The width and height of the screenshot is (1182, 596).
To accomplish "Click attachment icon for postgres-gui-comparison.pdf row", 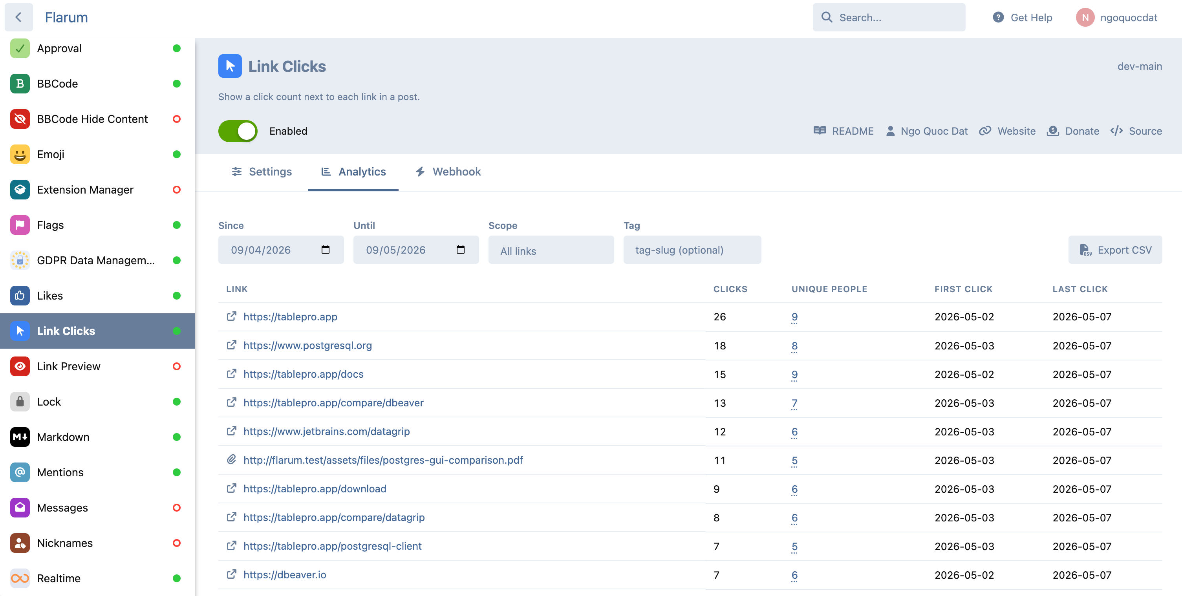I will coord(232,459).
